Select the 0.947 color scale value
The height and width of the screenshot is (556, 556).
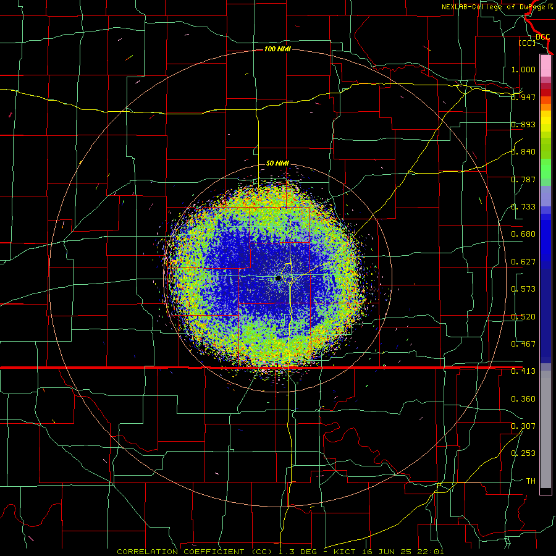523,97
